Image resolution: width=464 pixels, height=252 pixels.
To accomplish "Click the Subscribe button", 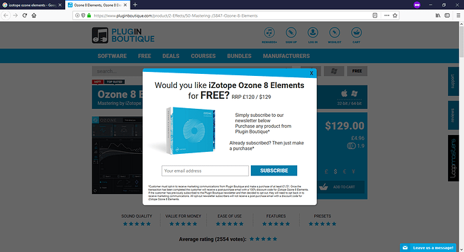I will point(274,171).
